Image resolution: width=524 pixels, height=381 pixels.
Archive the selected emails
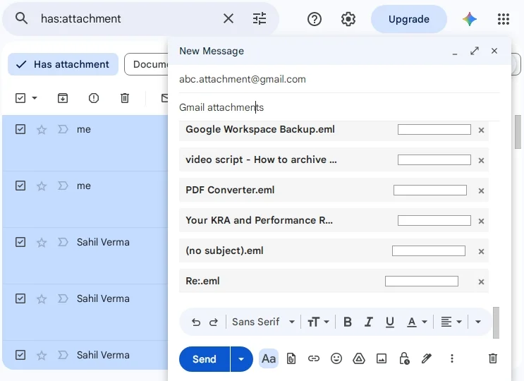coord(63,98)
